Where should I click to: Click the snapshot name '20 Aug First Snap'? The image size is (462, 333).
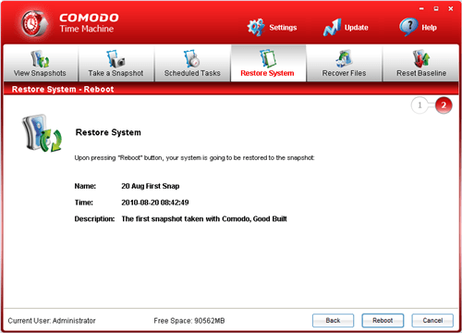point(151,186)
